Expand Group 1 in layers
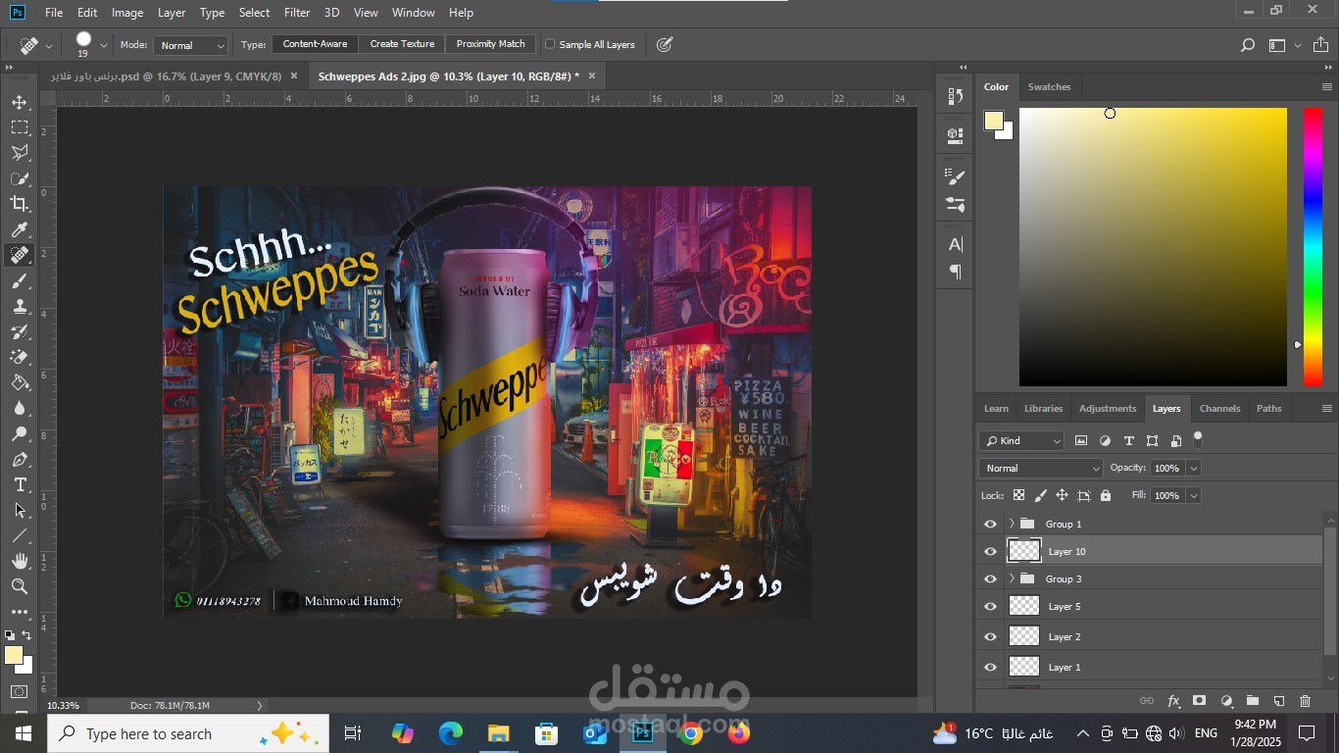The width and height of the screenshot is (1339, 753). 1012,524
